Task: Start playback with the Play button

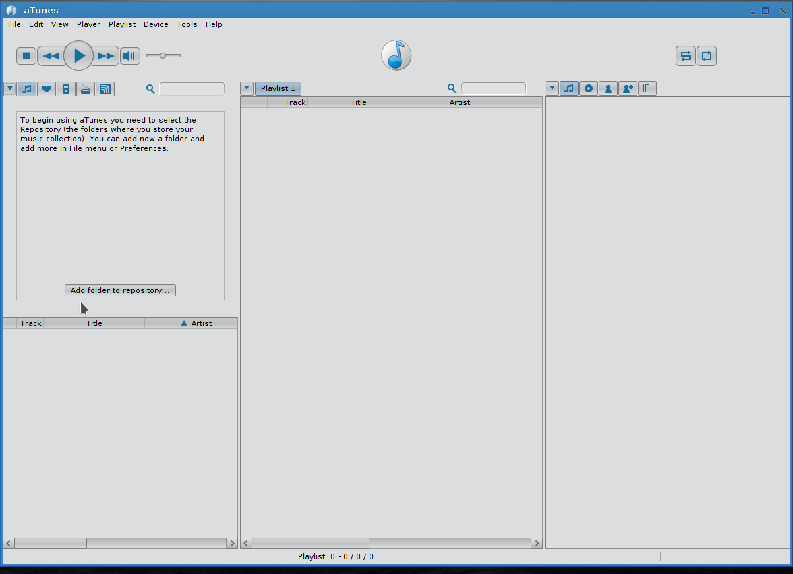Action: (78, 55)
